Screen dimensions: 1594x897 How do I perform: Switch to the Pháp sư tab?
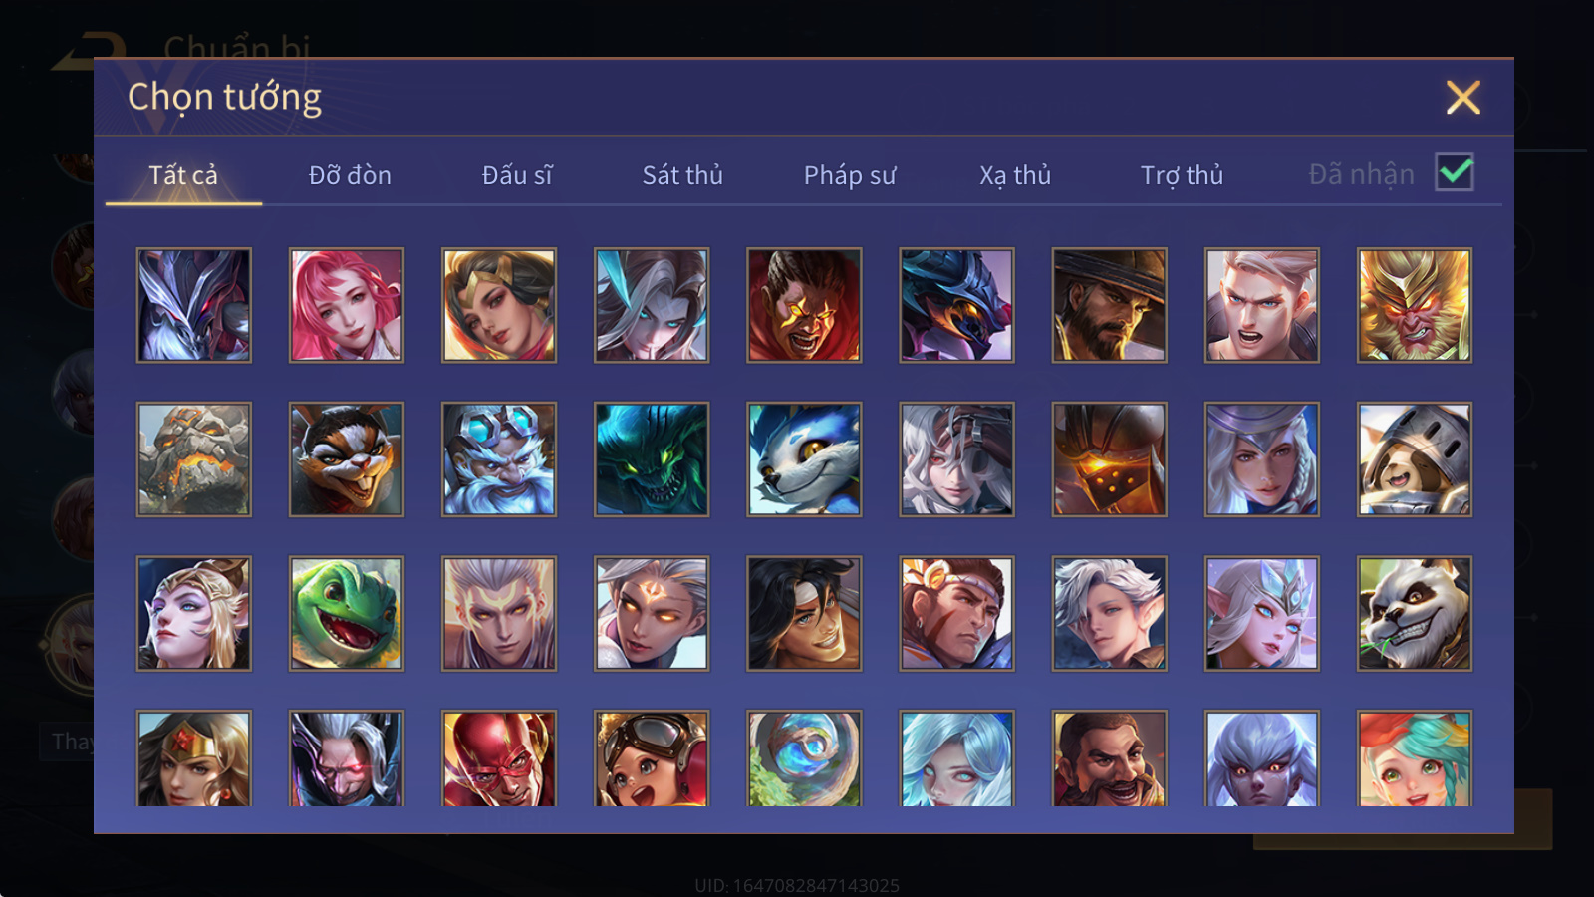[850, 175]
